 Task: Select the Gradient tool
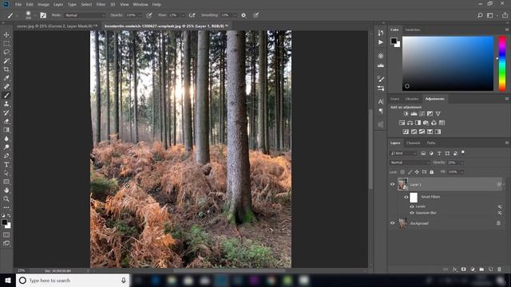coord(6,130)
